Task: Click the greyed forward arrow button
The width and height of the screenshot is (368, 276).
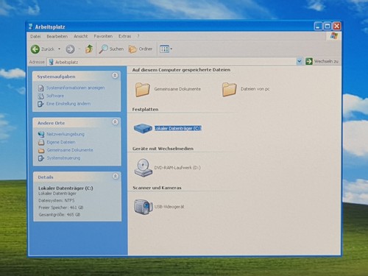Action: pyautogui.click(x=70, y=49)
